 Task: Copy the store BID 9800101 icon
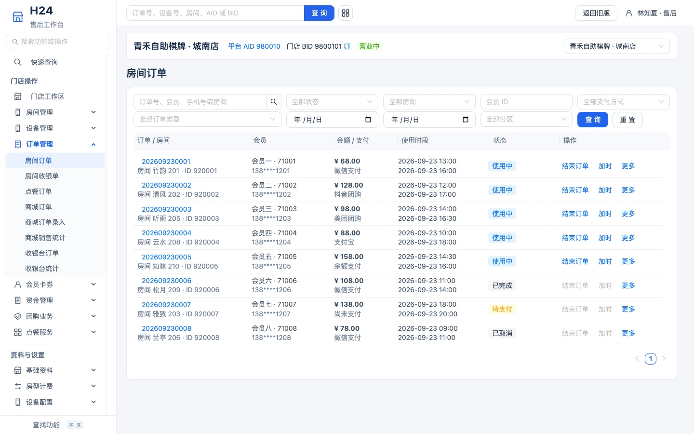pyautogui.click(x=347, y=46)
